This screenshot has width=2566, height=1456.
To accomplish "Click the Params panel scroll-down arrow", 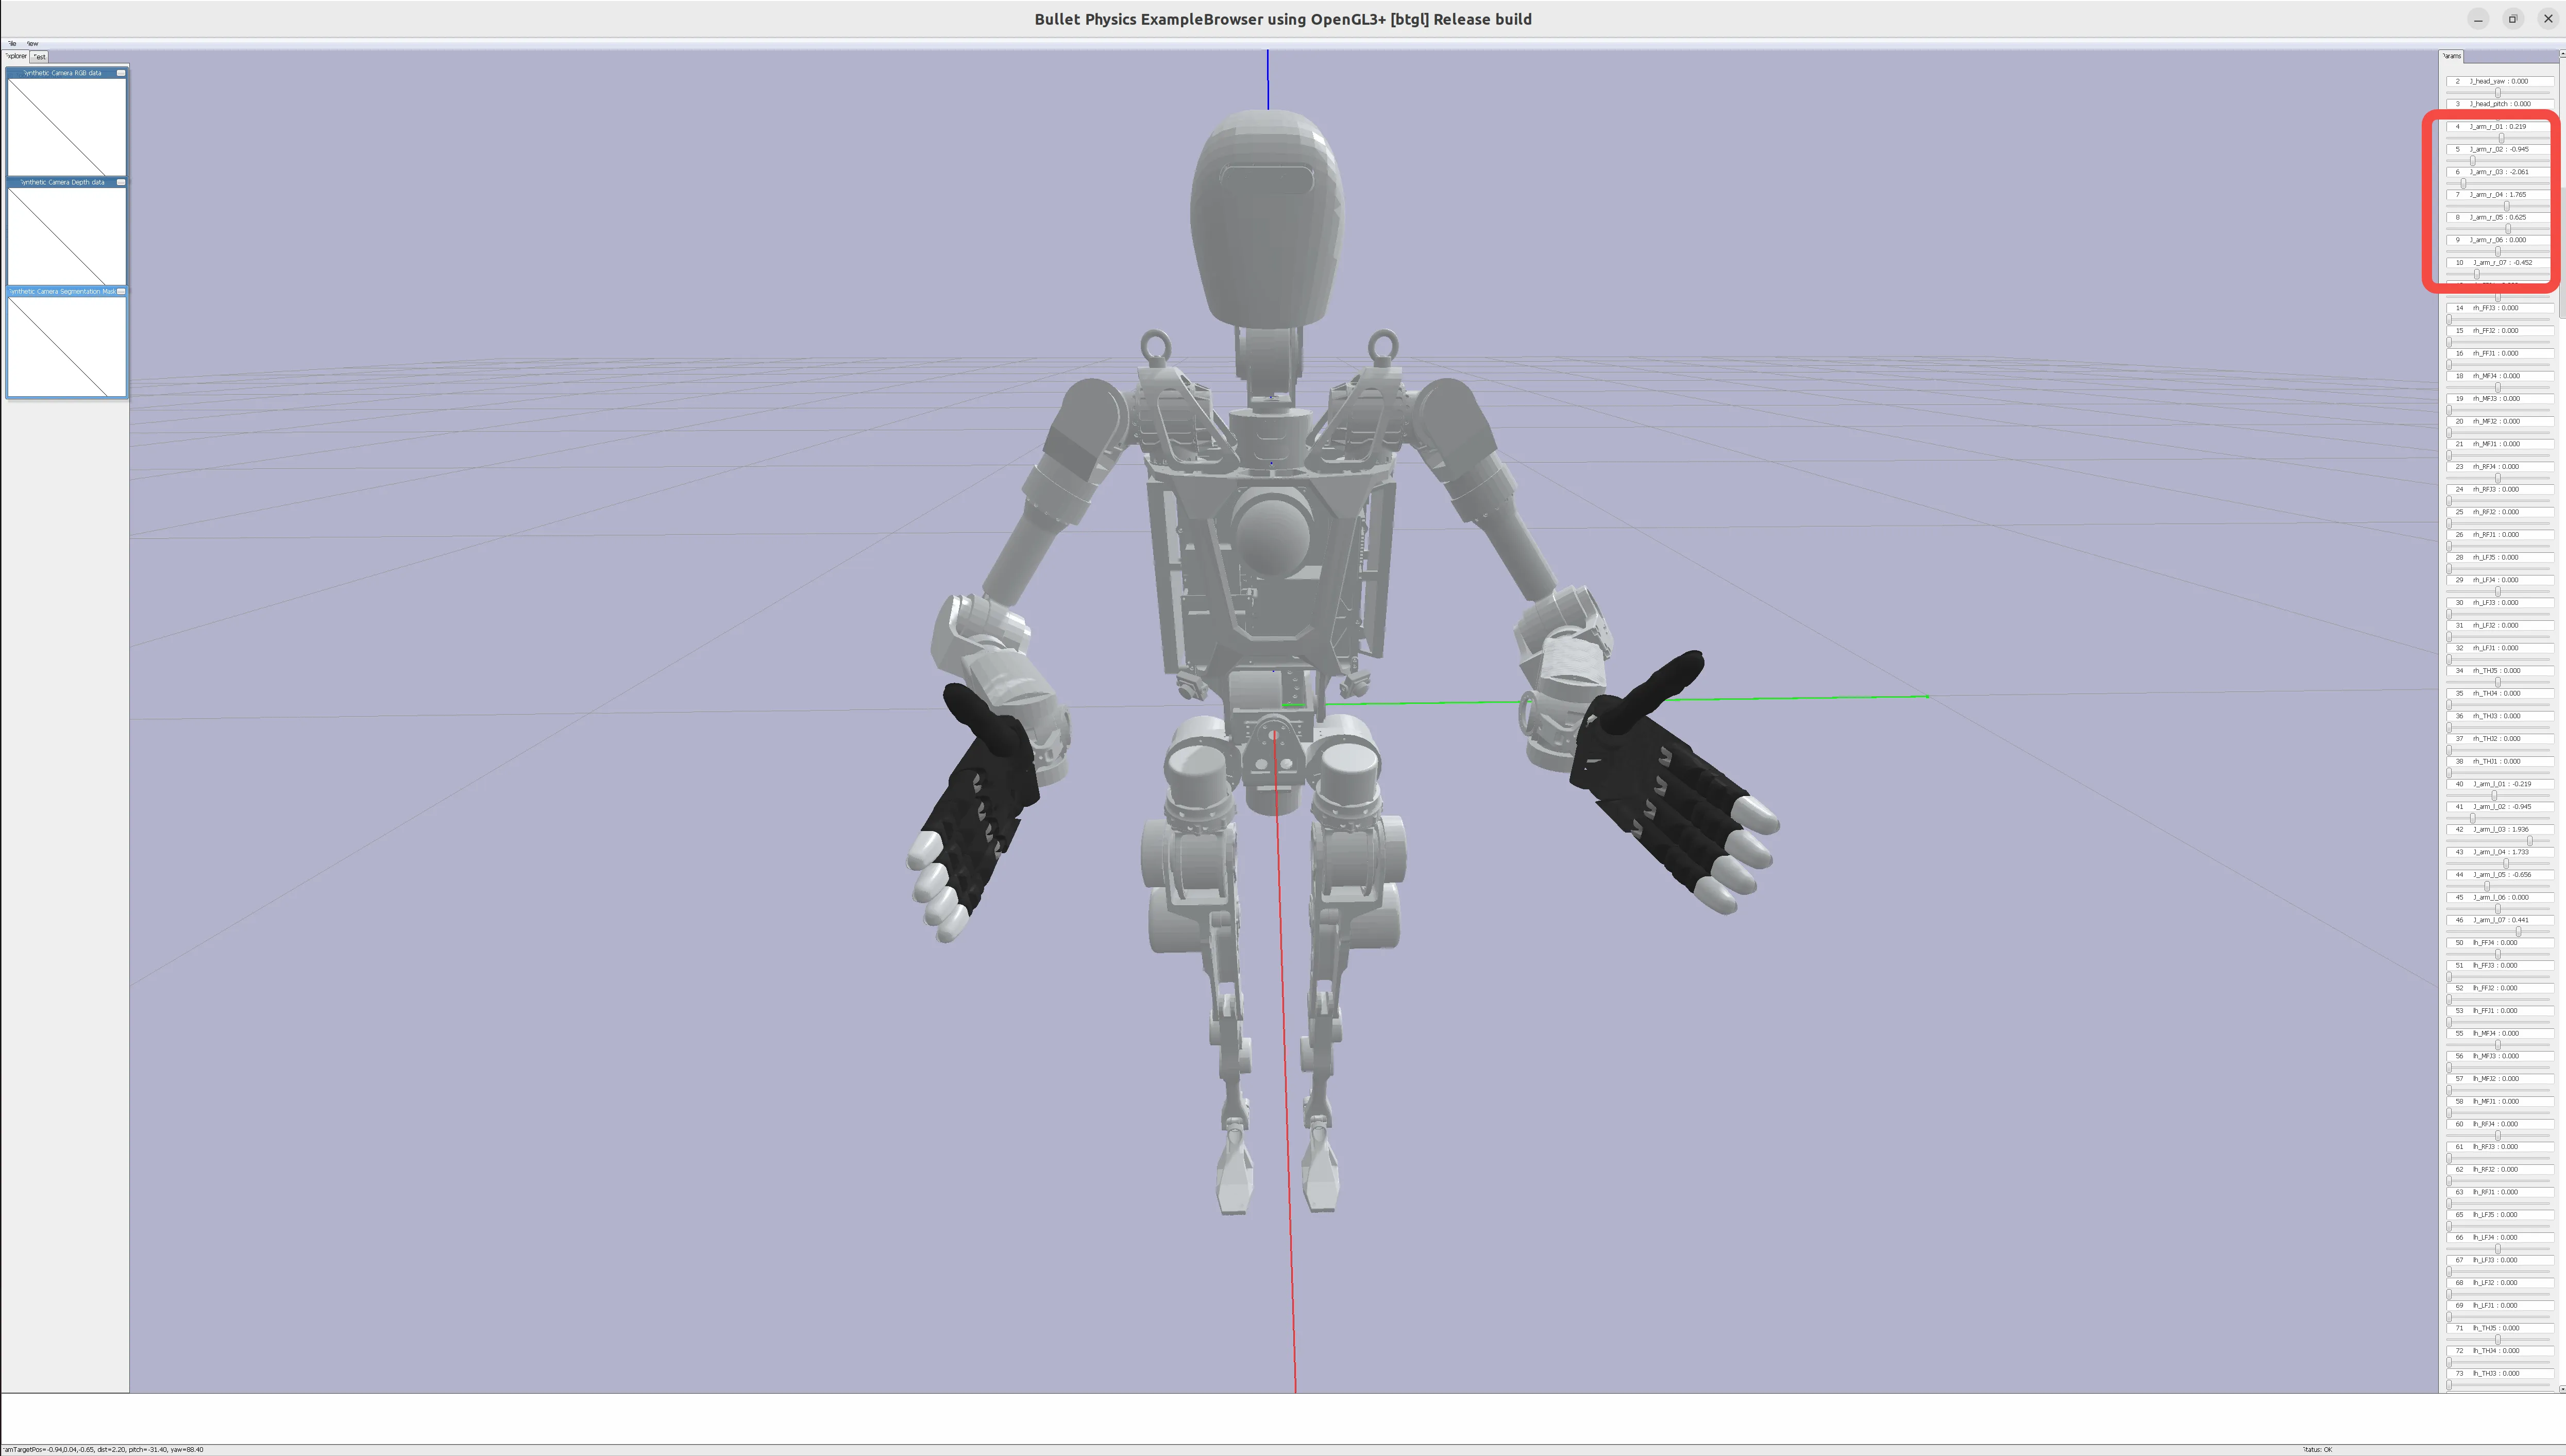I will [2562, 1389].
